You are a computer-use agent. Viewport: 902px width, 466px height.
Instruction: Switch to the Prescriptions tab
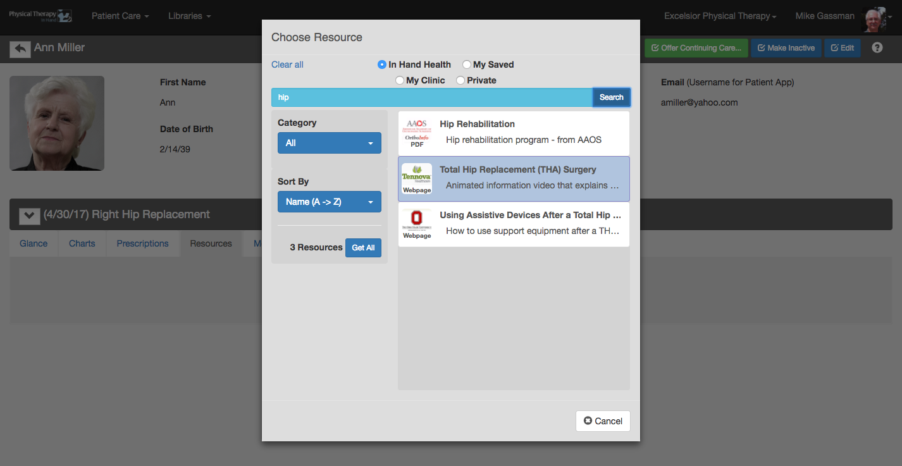(142, 243)
